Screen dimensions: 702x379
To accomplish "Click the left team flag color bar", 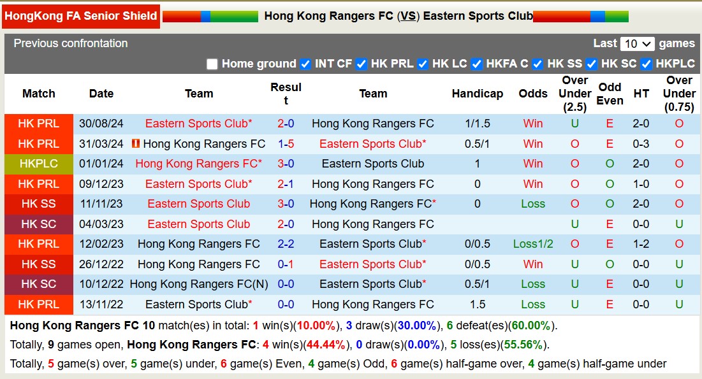I will click(210, 16).
